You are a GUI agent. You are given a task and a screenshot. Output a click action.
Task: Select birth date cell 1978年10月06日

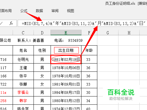(x=66, y=68)
